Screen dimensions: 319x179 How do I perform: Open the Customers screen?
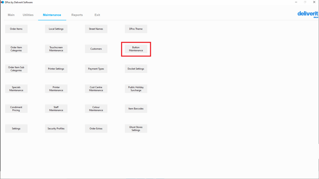(x=96, y=49)
